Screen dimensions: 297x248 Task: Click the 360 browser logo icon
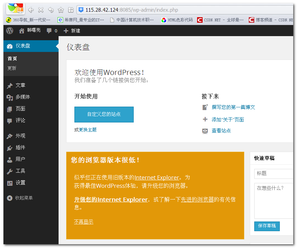pyautogui.click(x=16, y=8)
